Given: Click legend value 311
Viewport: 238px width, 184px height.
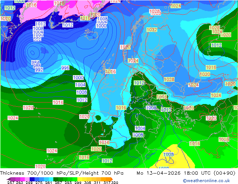Looking at the screenshot, I should [x=97, y=182].
